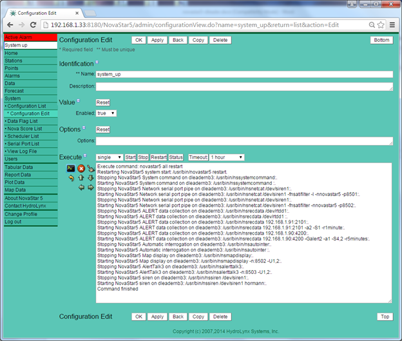
Task: Click bottom OK button
Action: (139, 317)
